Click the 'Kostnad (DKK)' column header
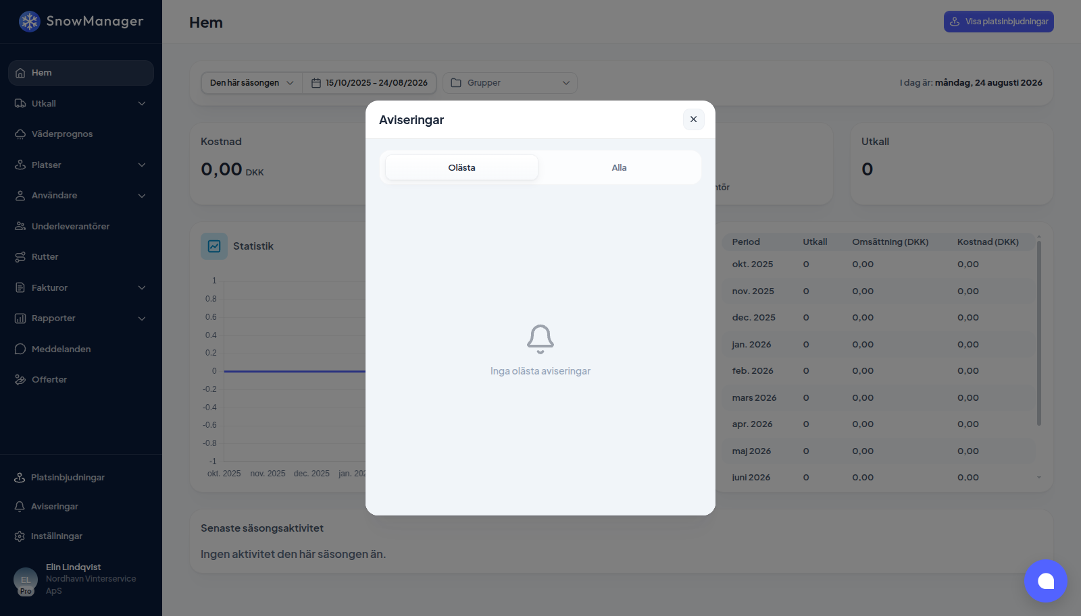The image size is (1081, 616). [988, 242]
